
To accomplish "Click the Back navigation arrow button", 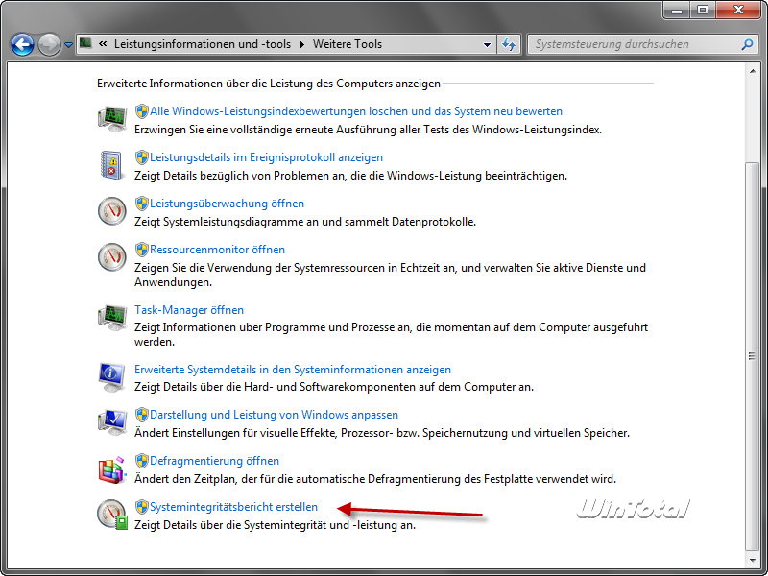I will tap(22, 44).
